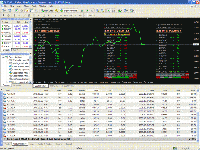Switch chart to Bar Chart icon
This screenshot has width=200, height=150.
coord(82,11)
